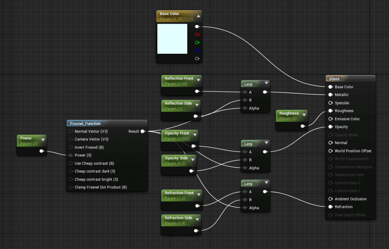Expand the Opacity Lerp node arrow

pos(266,143)
